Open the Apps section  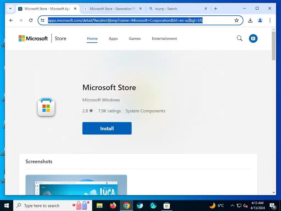[113, 38]
